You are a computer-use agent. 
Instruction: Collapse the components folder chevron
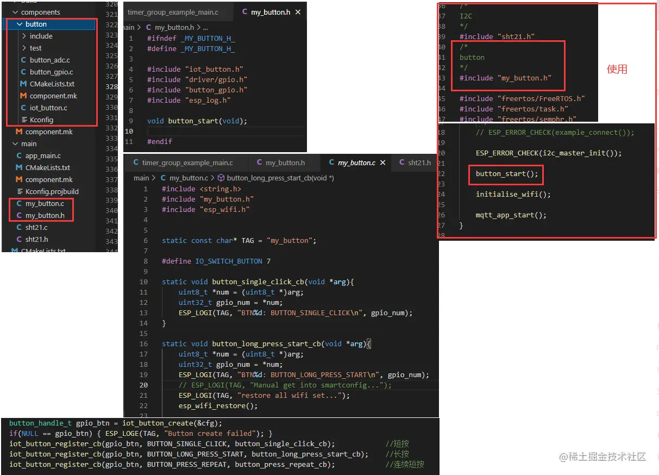point(15,12)
